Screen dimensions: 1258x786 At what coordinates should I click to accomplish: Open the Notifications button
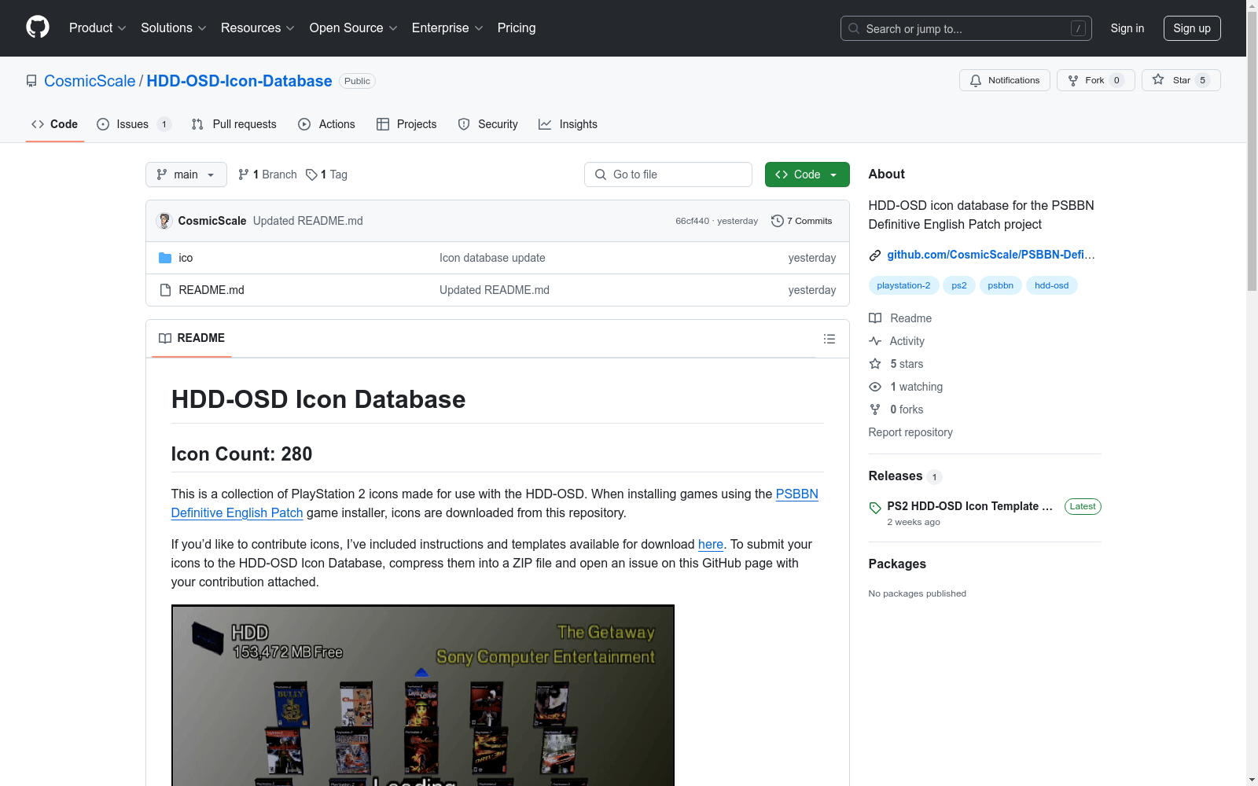coord(1004,80)
